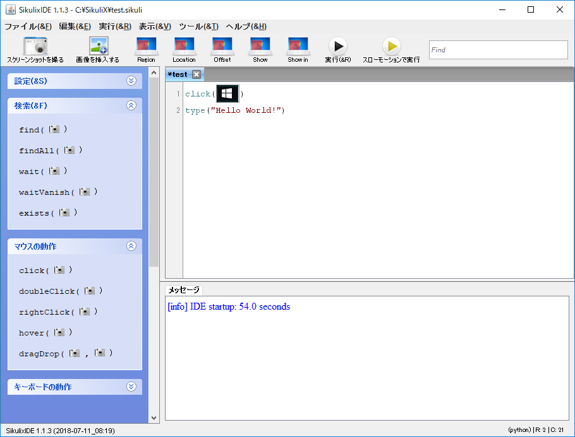
Task: Select the Region toolbar button
Action: click(x=146, y=50)
